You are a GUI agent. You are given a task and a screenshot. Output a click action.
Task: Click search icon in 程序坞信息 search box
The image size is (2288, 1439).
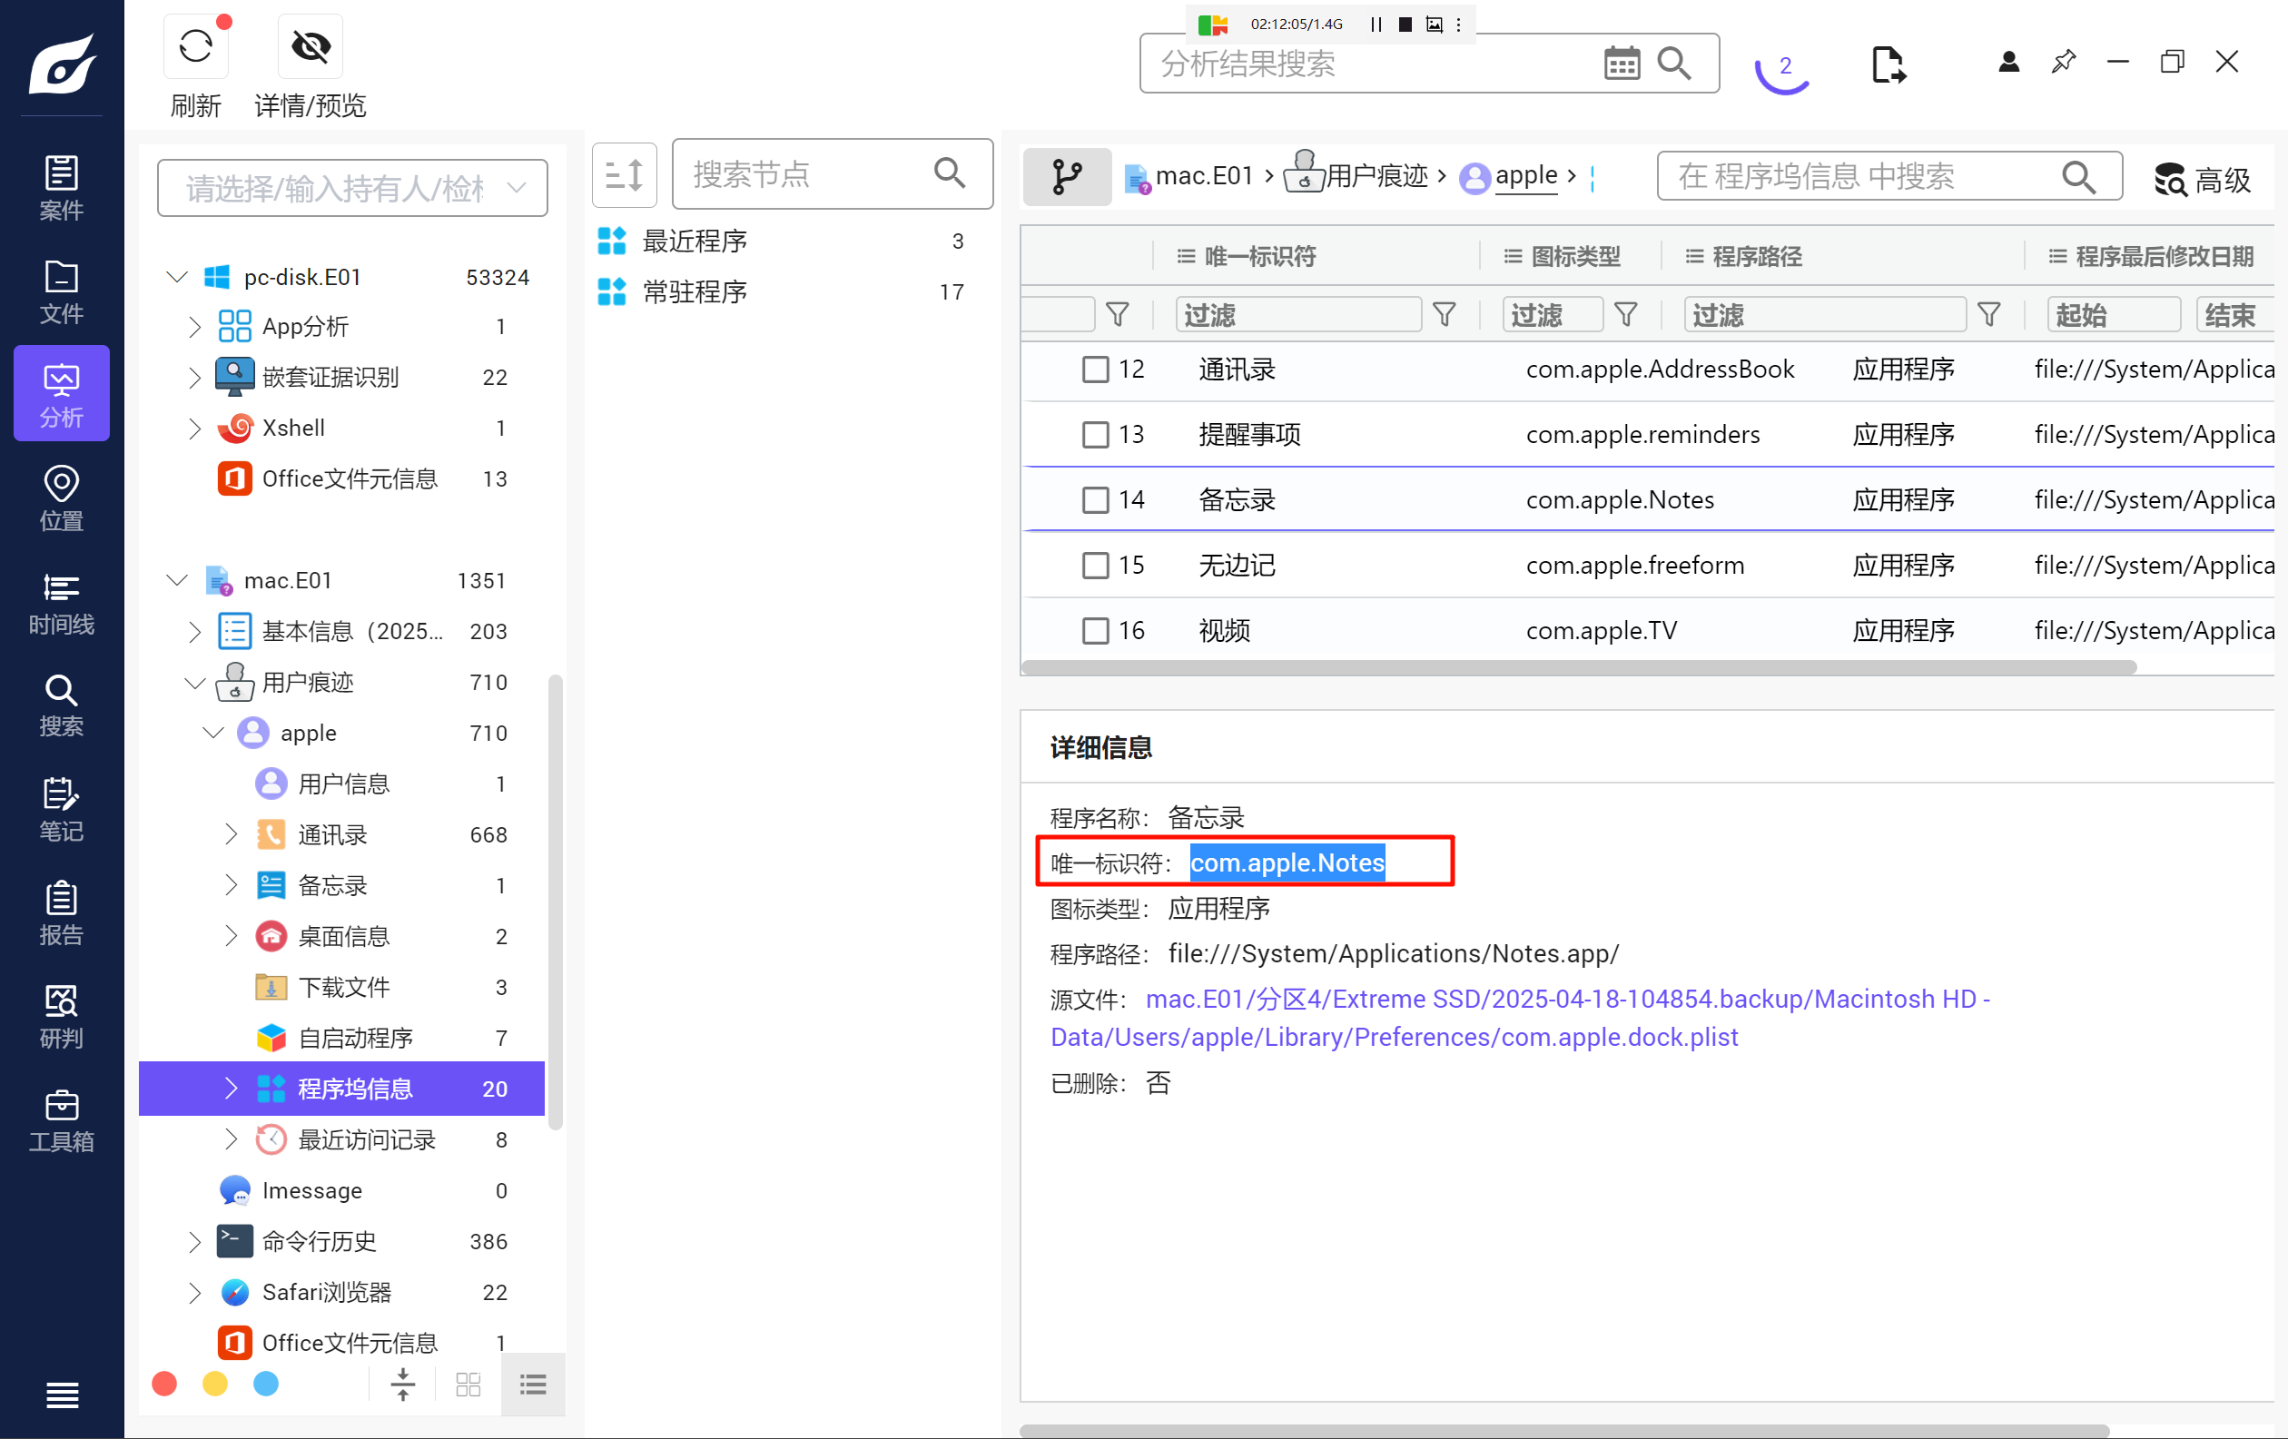pyautogui.click(x=2078, y=176)
